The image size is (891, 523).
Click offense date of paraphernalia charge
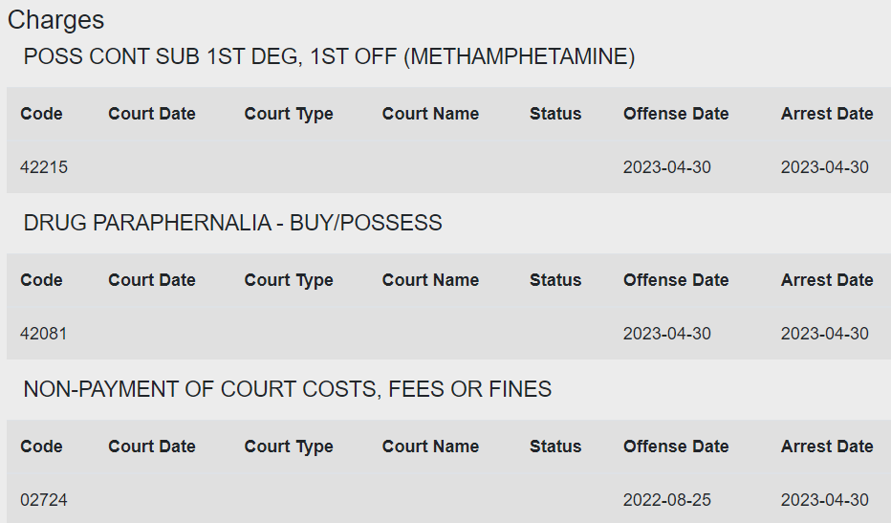pyautogui.click(x=666, y=334)
